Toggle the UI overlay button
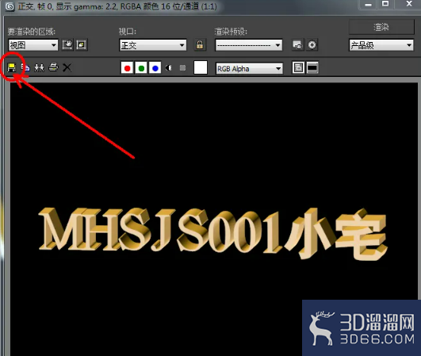This screenshot has height=356, width=421. pos(298,67)
